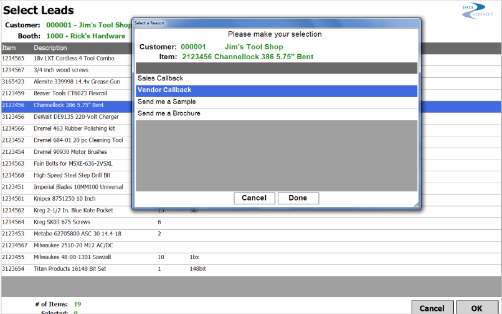This screenshot has height=314, width=502.
Task: Select the Titan Products 16148 Bit Set row
Action: click(x=251, y=269)
